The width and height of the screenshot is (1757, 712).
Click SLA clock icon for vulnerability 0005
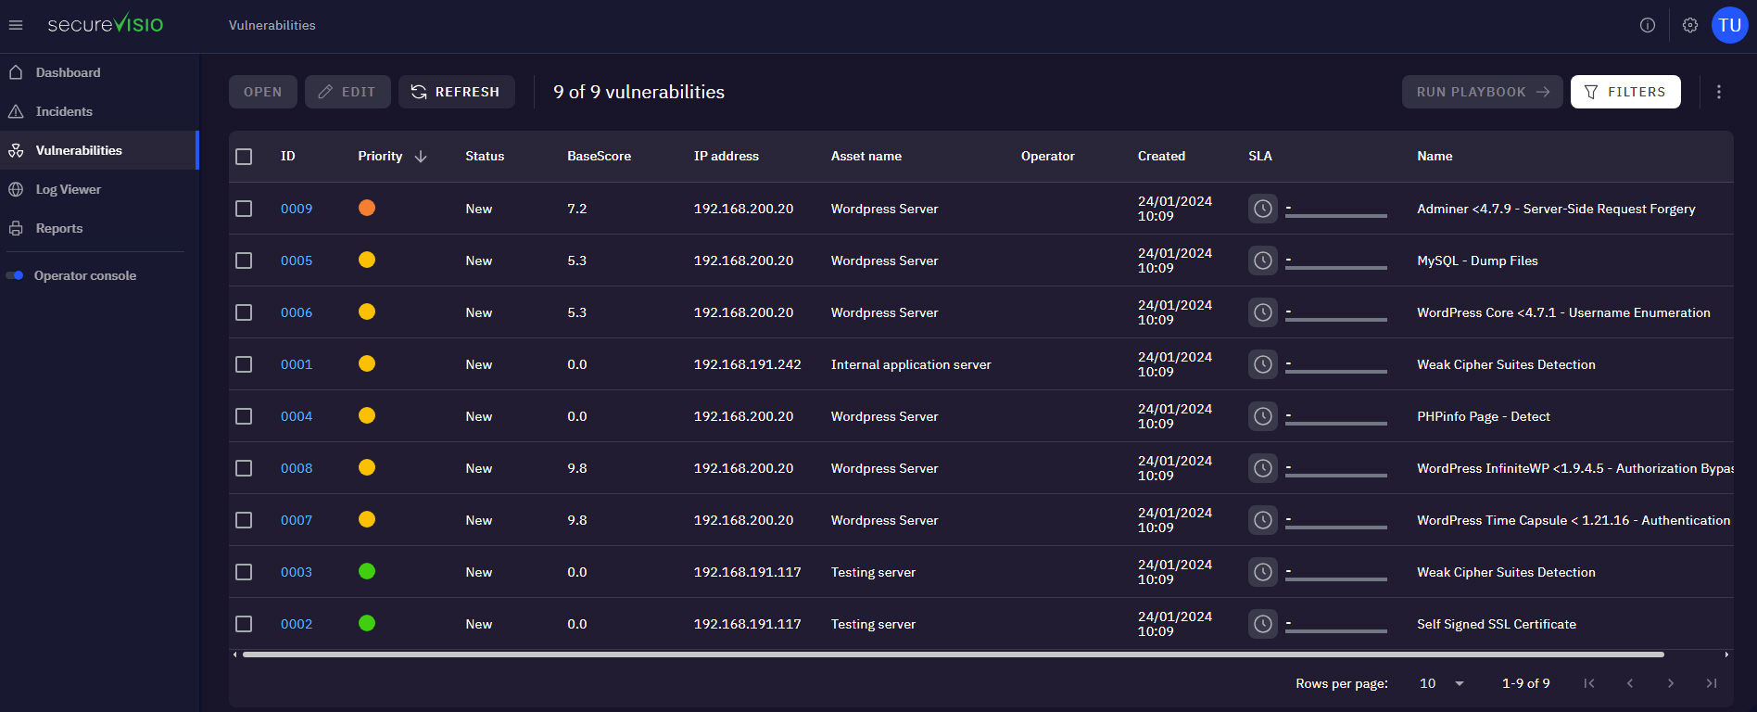[1263, 261]
